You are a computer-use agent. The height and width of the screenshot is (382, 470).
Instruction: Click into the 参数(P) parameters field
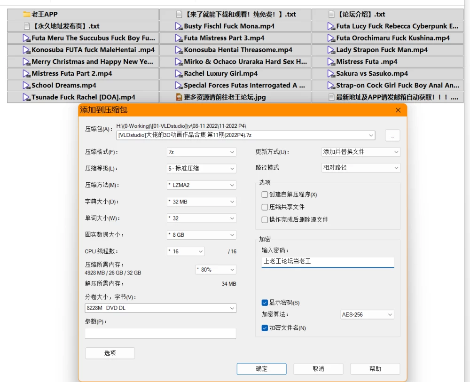coord(160,334)
